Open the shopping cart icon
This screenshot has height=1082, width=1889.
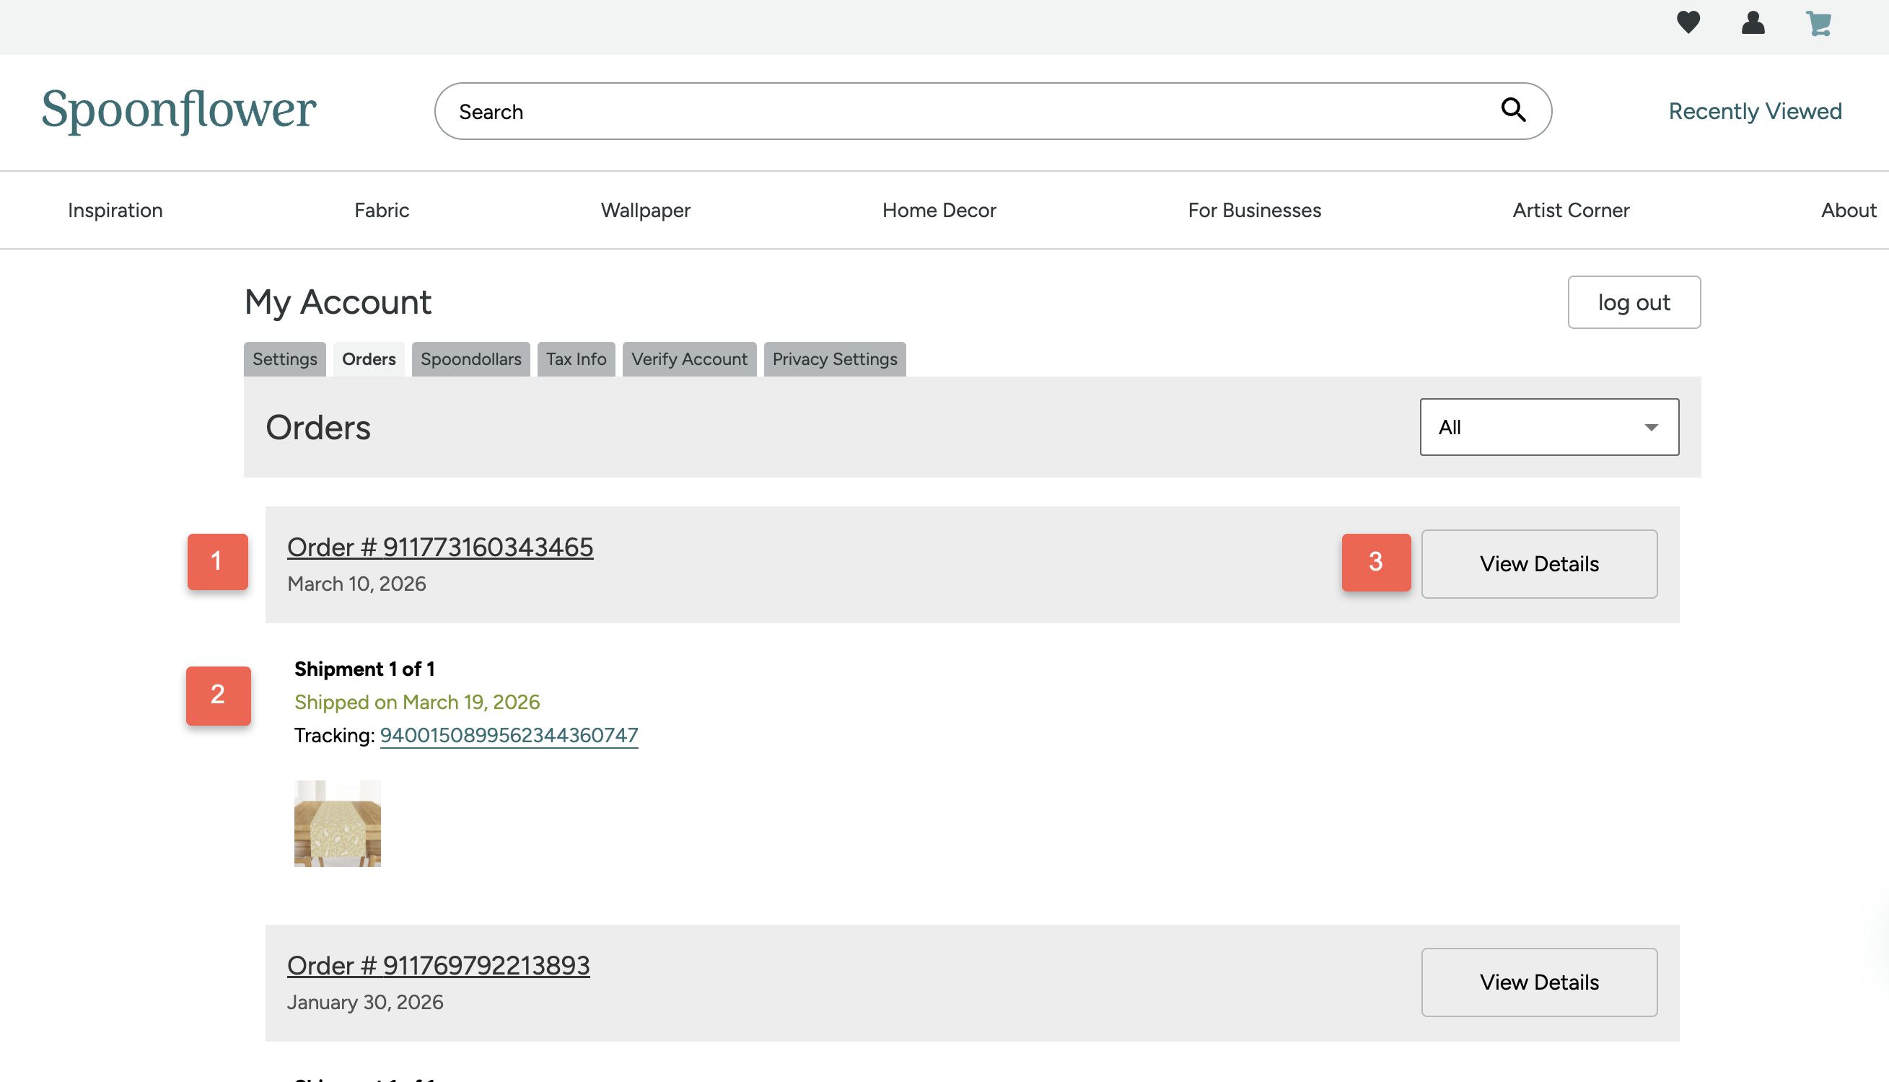coord(1818,24)
